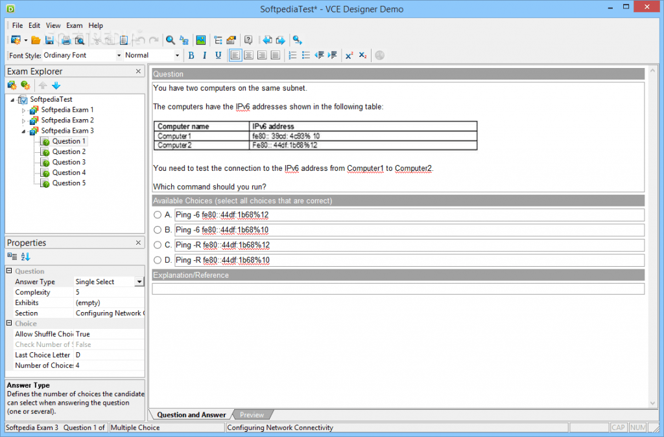664x437 pixels.
Task: Open the Exam menu
Action: click(74, 25)
